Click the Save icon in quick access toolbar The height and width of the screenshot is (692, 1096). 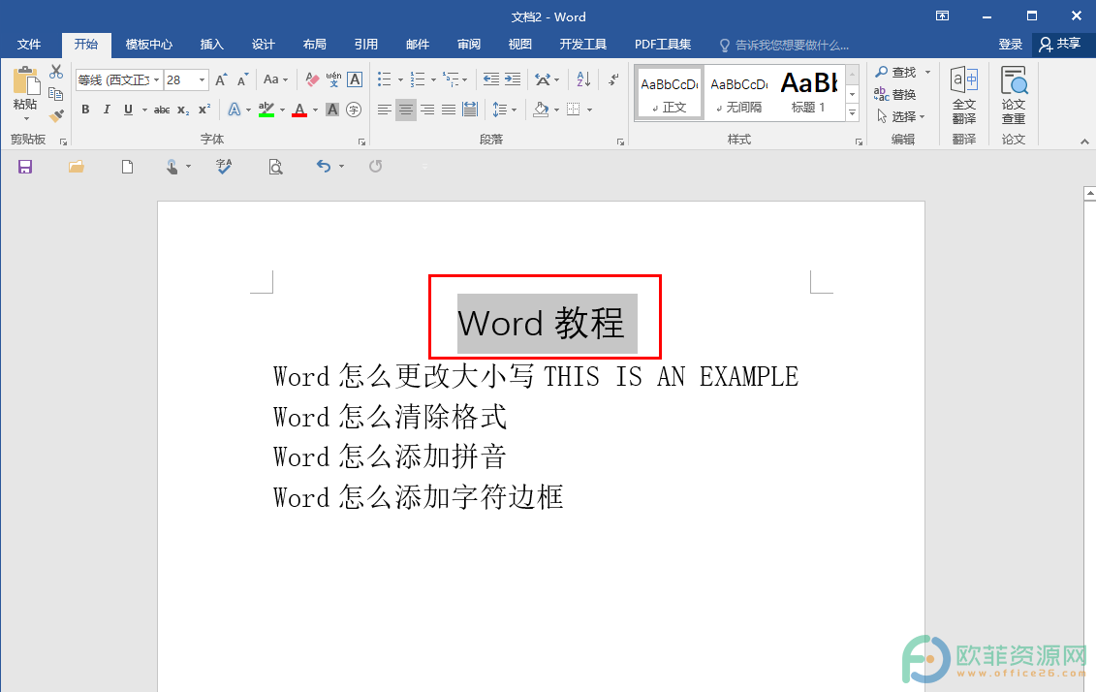[x=25, y=167]
